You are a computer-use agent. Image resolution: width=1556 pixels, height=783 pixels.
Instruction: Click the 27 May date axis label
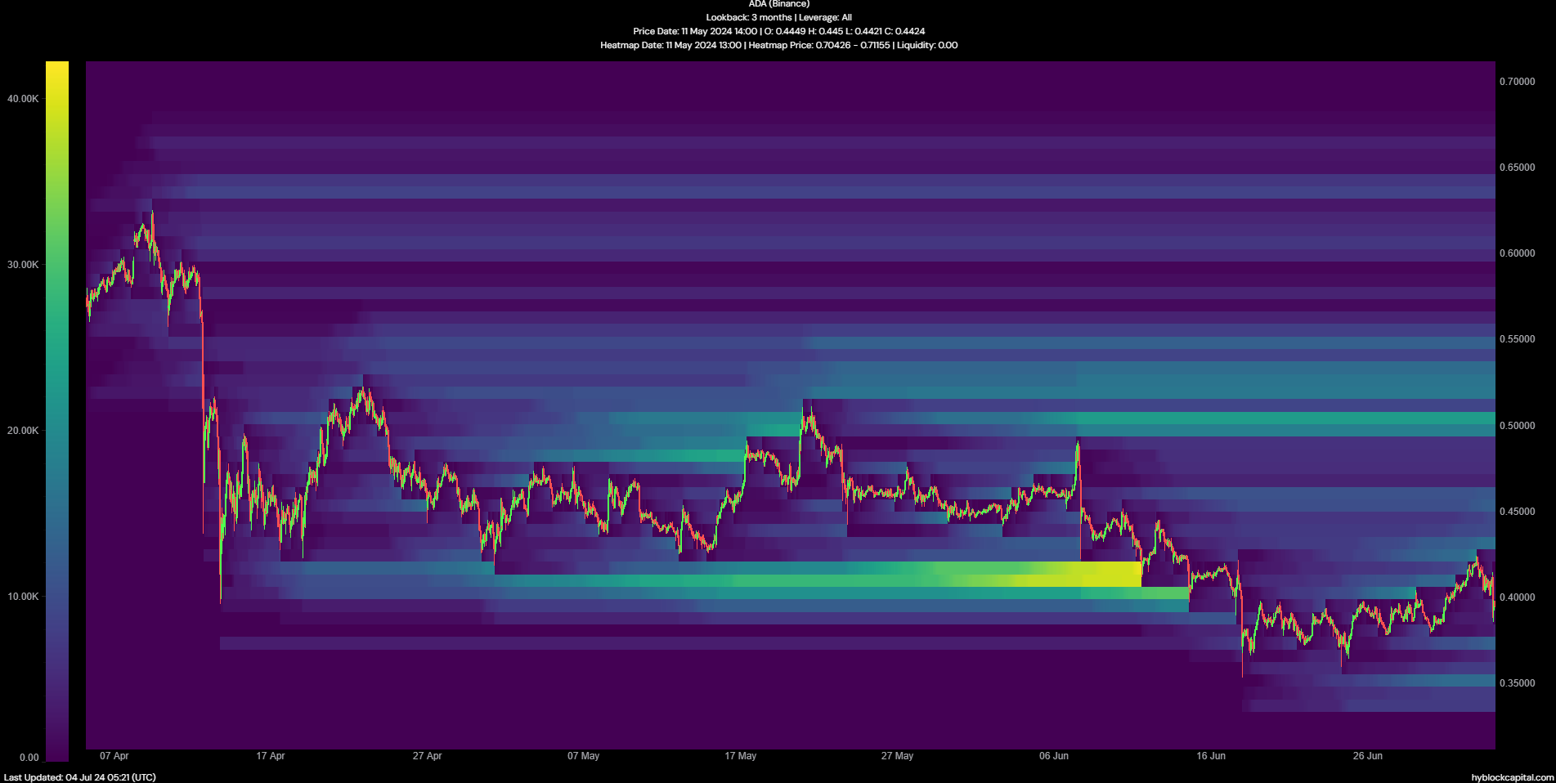(x=897, y=756)
